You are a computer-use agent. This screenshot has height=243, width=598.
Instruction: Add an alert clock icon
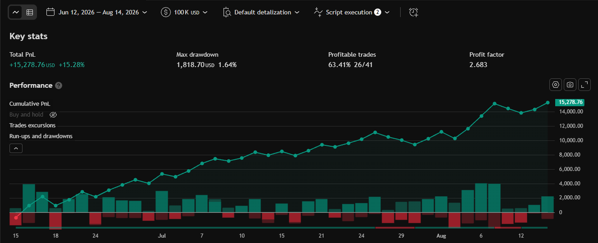(413, 12)
